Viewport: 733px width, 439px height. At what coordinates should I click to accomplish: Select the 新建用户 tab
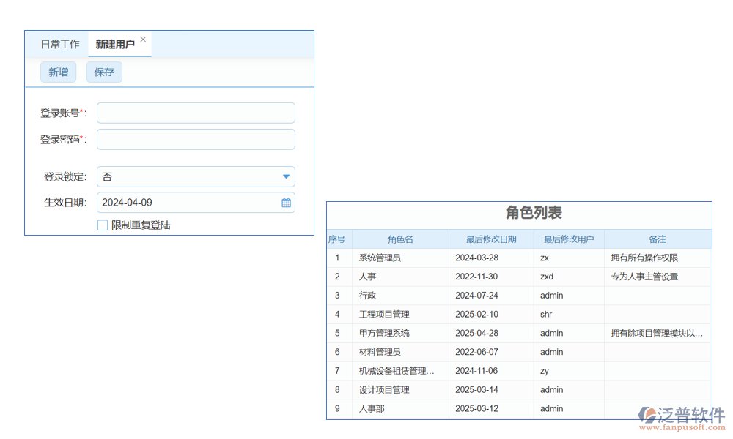[x=115, y=45]
